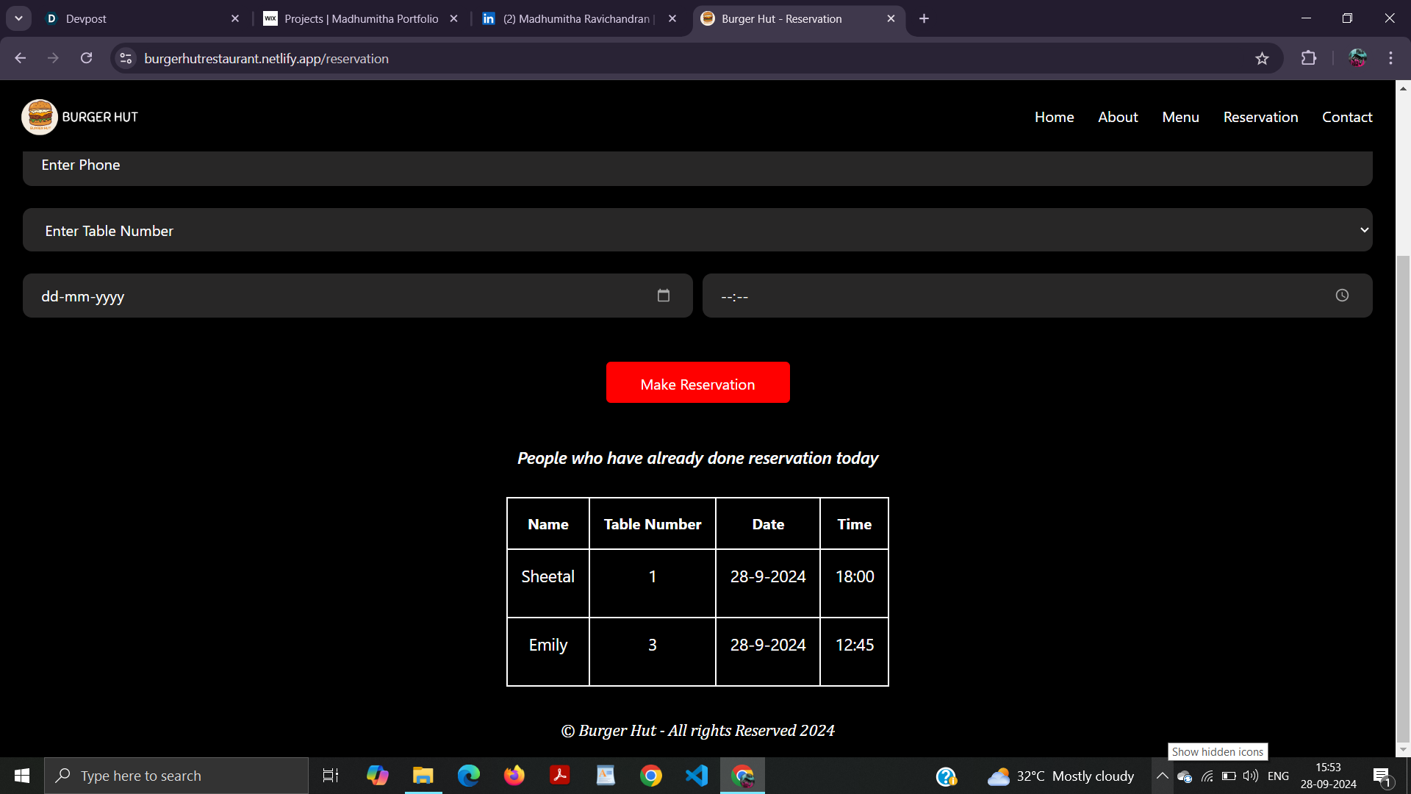The image size is (1411, 794).
Task: View site information icon in the address bar
Action: point(126,58)
